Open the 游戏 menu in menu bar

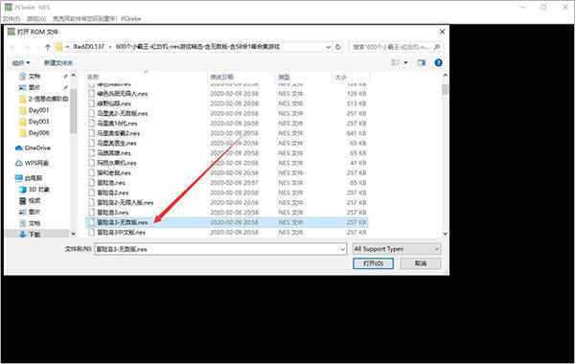click(x=36, y=18)
